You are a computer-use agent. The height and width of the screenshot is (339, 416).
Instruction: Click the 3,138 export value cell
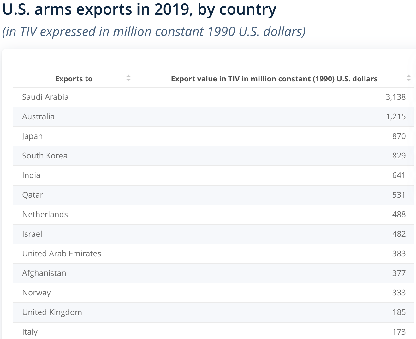coord(395,97)
